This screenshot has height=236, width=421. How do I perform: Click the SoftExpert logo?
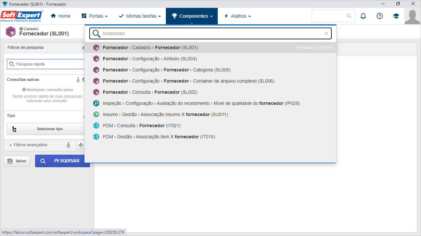pos(21,16)
